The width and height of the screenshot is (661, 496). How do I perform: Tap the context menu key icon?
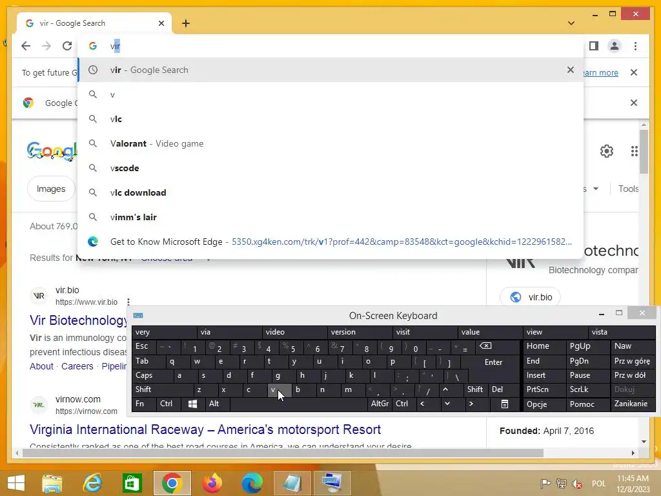(x=505, y=404)
